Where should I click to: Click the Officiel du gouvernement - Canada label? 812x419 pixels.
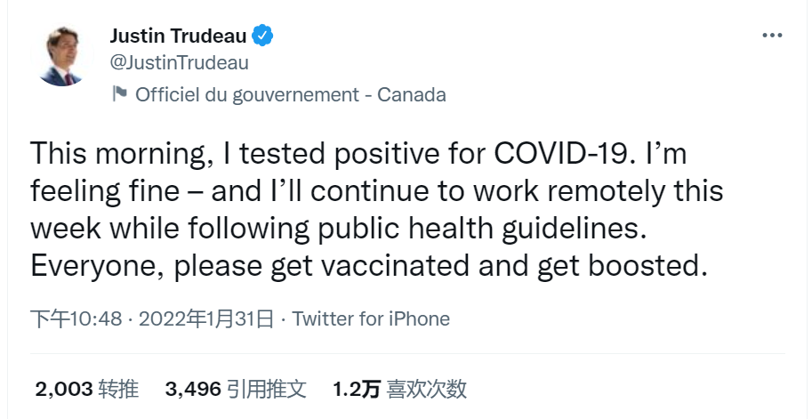coord(291,94)
